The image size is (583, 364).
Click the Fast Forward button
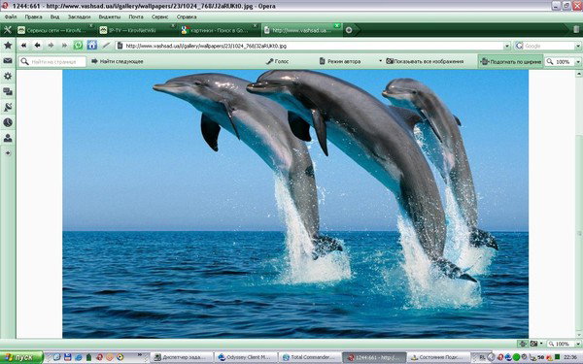(64, 46)
